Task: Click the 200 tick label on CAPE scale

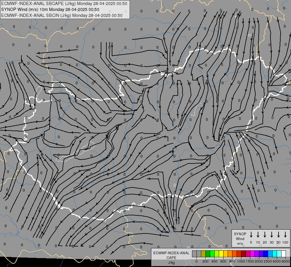Action: click(205, 261)
